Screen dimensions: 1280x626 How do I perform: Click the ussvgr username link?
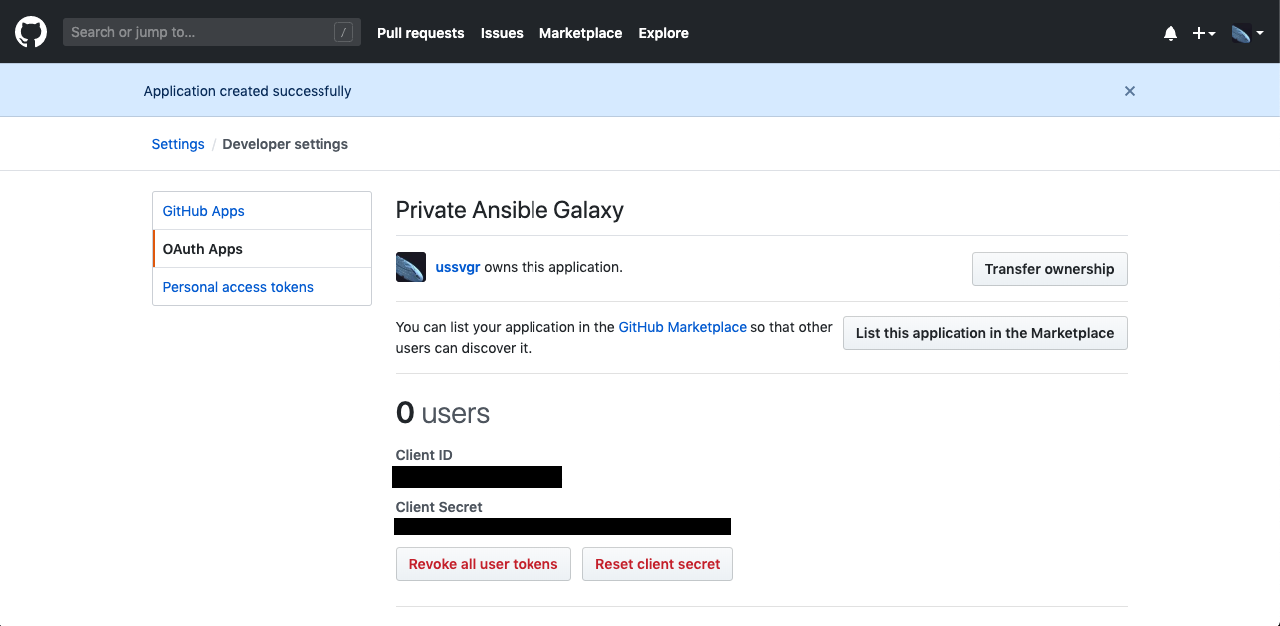(458, 267)
